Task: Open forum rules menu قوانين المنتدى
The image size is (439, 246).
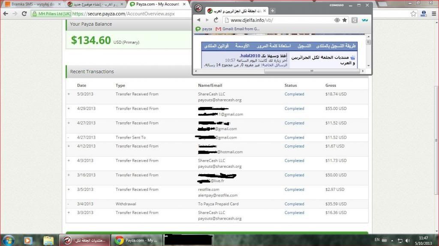Action: click(216, 46)
